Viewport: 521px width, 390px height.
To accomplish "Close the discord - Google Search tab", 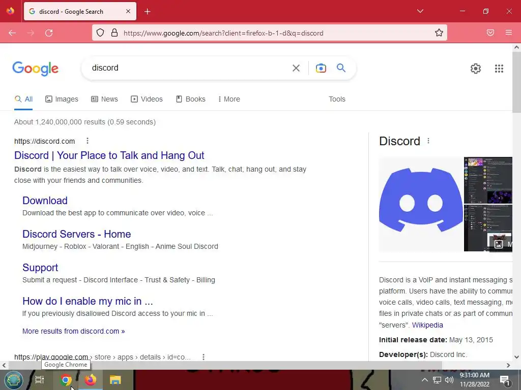I will tap(128, 11).
